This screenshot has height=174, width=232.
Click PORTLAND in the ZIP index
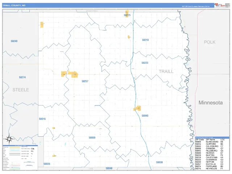(211, 166)
